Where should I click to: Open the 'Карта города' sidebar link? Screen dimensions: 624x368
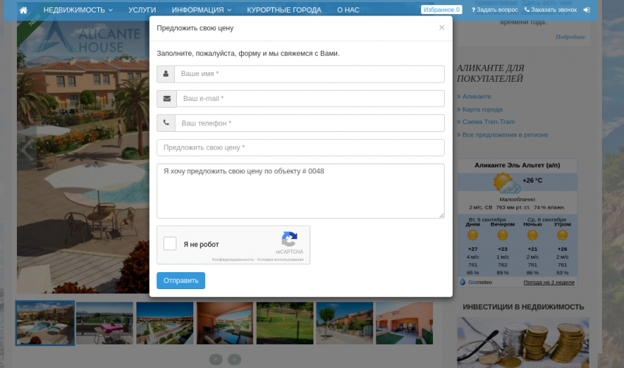(482, 109)
